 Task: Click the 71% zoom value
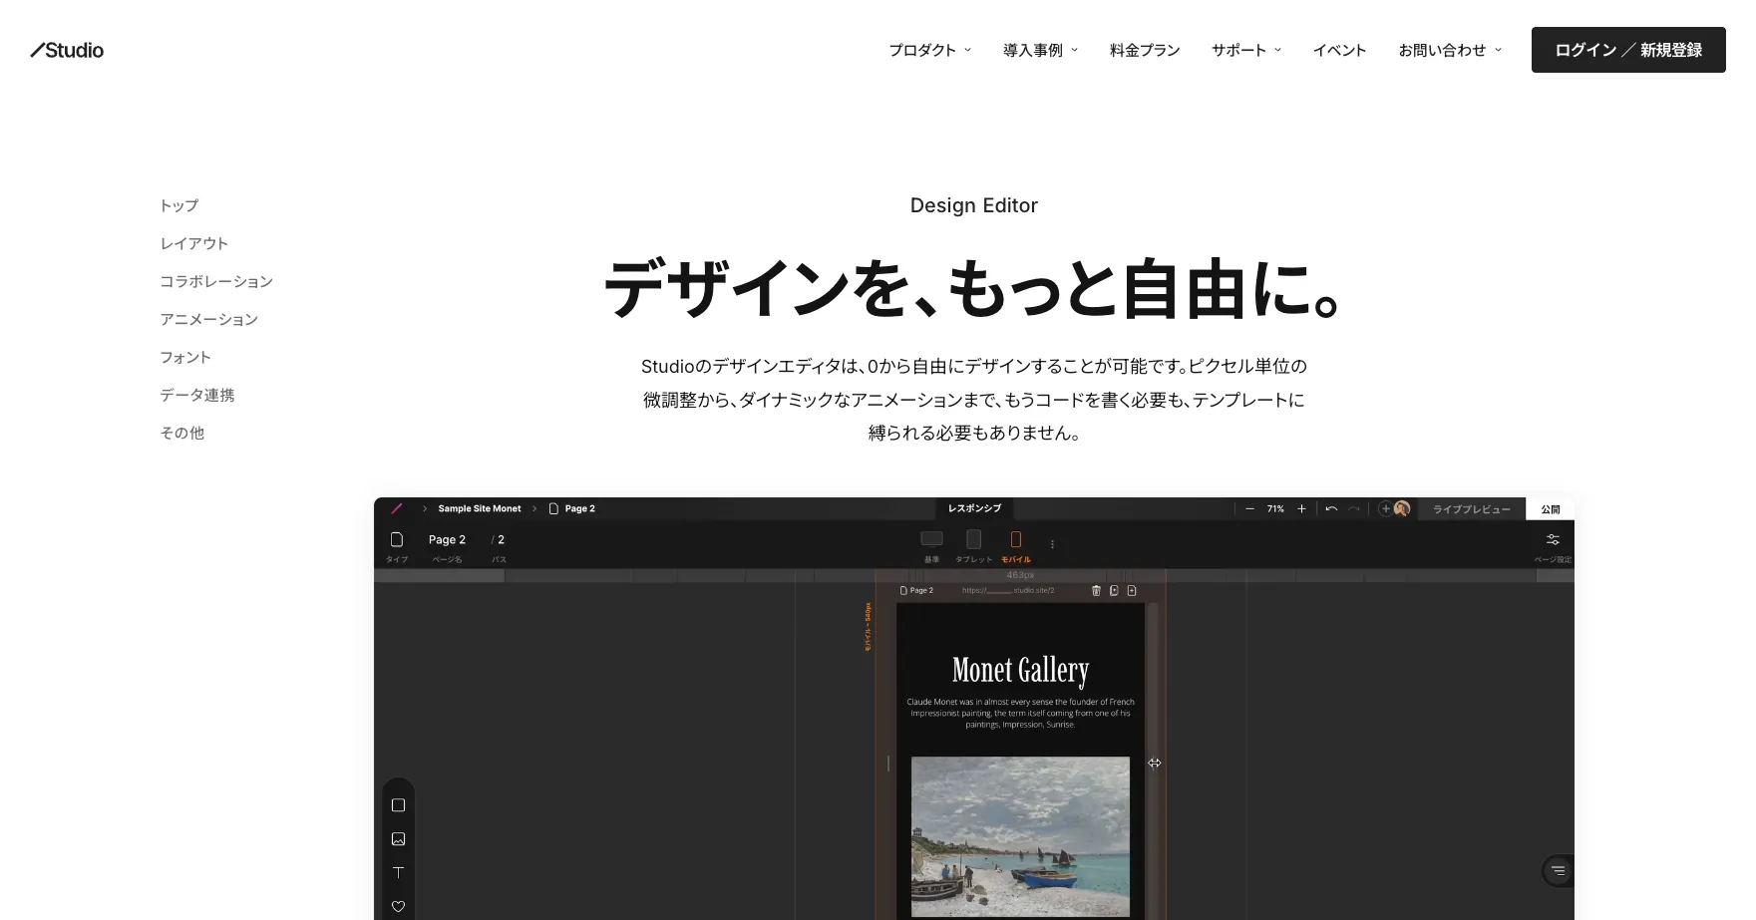1275,508
